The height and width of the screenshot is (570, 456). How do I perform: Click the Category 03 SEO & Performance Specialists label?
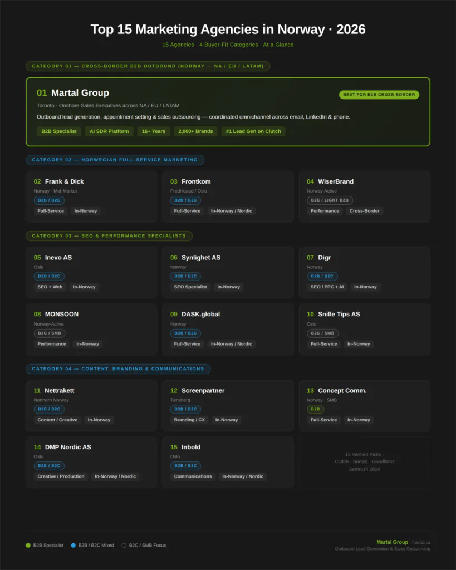tap(109, 236)
